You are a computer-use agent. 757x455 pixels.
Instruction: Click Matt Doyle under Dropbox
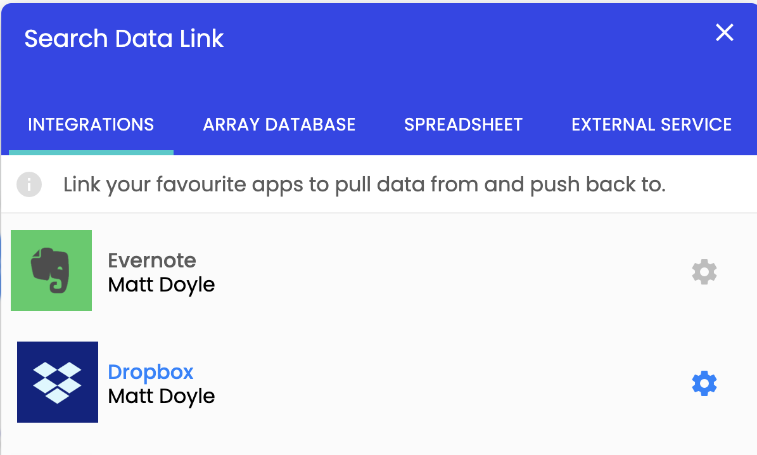pyautogui.click(x=162, y=397)
